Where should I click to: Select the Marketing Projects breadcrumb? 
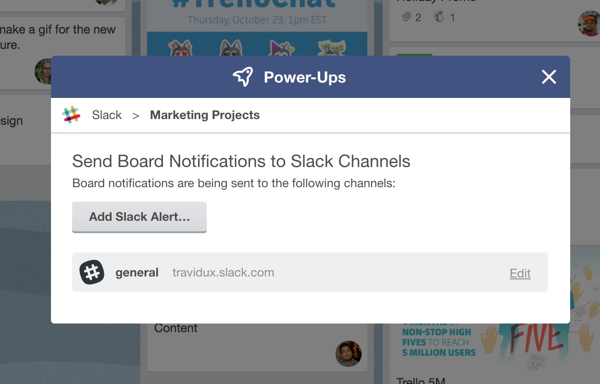[205, 115]
